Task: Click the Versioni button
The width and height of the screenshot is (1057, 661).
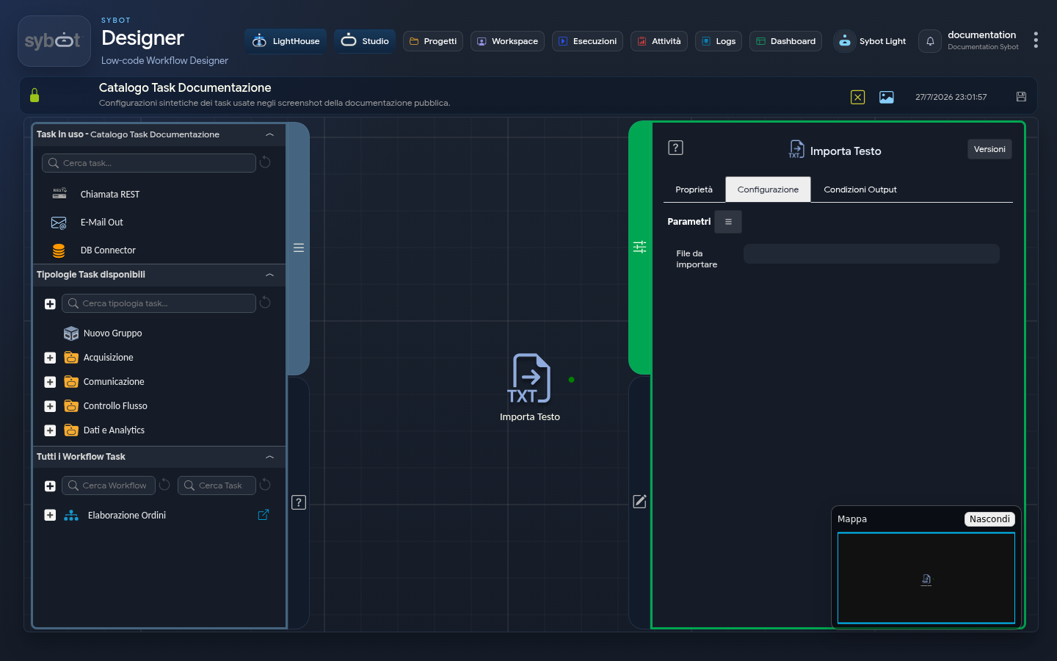Action: [x=989, y=149]
